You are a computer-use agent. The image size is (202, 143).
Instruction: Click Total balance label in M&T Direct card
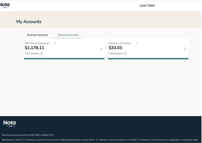[x=32, y=53]
